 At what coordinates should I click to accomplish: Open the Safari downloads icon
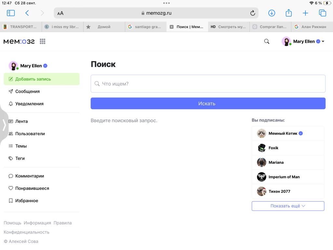(x=272, y=13)
